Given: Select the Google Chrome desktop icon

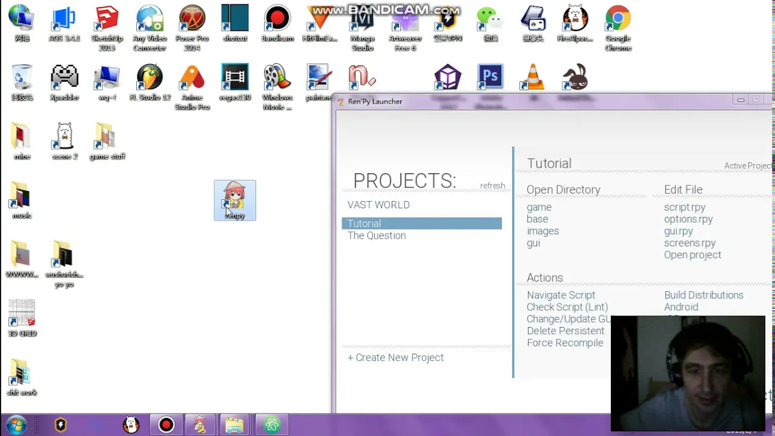Looking at the screenshot, I should pos(618,28).
